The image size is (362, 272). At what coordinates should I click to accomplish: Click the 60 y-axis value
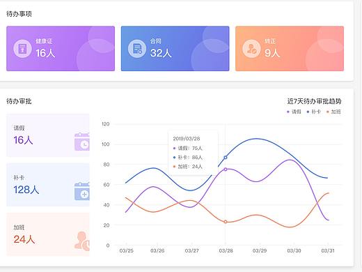[x=107, y=185]
